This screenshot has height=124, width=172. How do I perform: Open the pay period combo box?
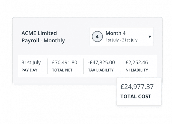[121, 37]
